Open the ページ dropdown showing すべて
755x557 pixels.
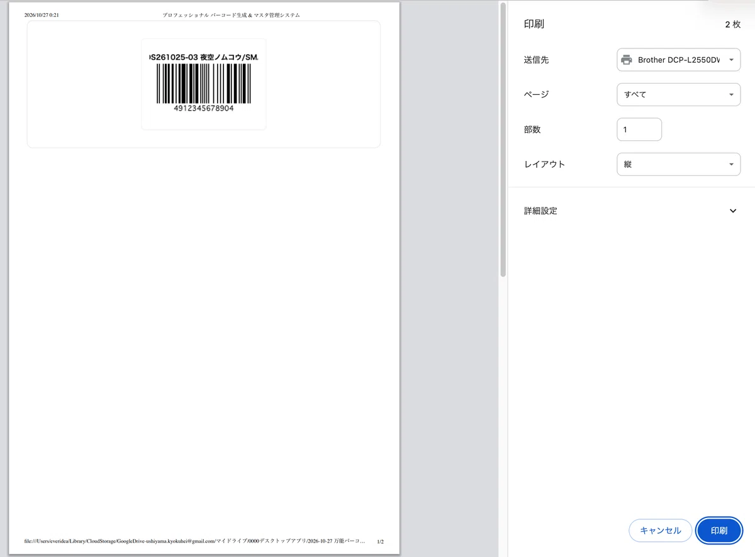[x=678, y=94]
